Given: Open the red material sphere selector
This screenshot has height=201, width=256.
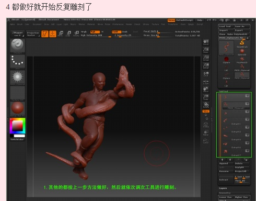Looking at the screenshot, I should coord(17,108).
